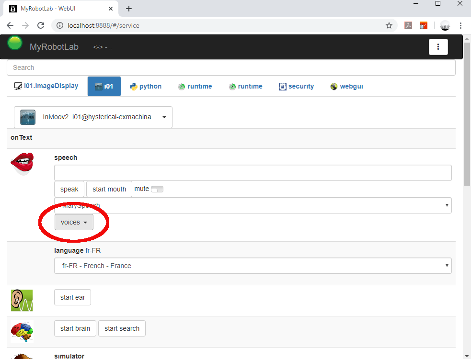Switch to the python tab
This screenshot has height=359, width=471.
tap(146, 87)
